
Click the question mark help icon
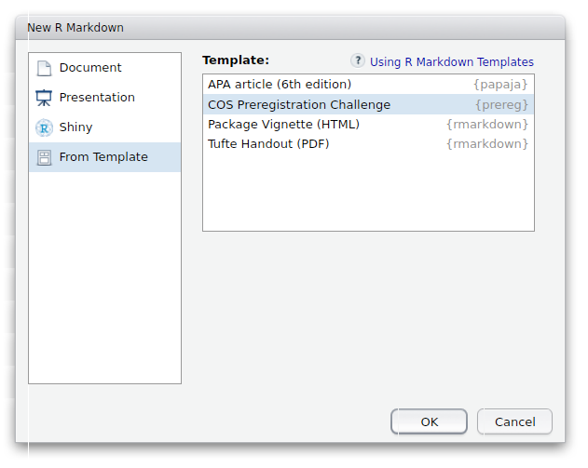(x=358, y=60)
